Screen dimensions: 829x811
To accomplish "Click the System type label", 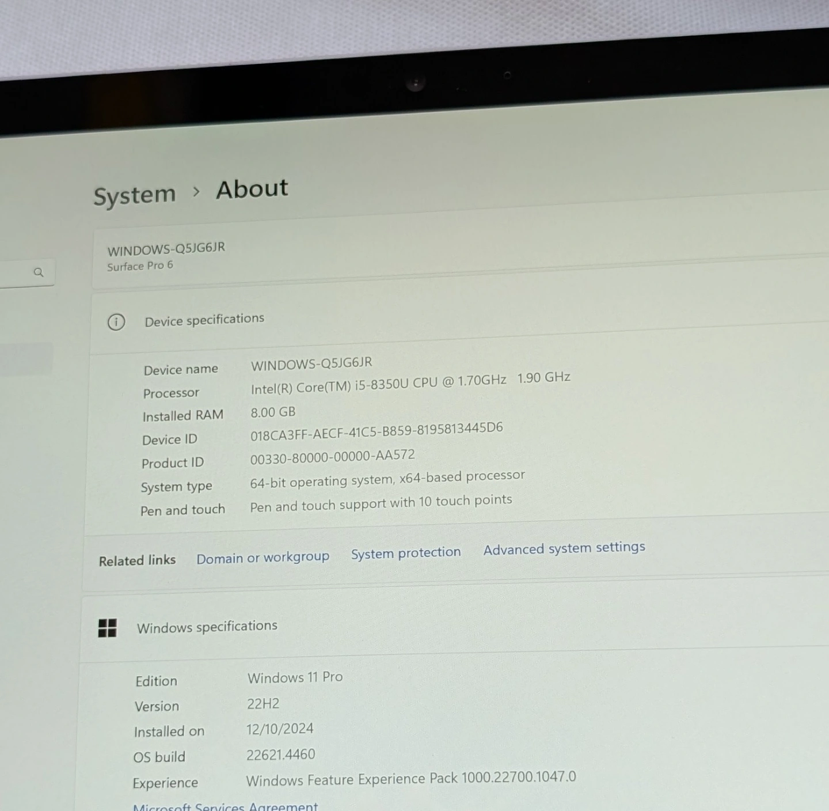I will (176, 487).
